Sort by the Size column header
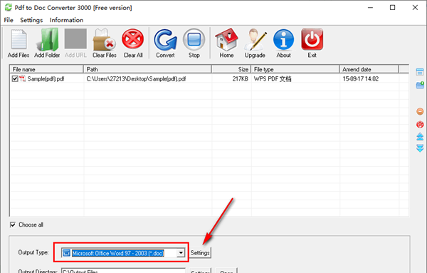Screen dimensions: 427x273 tap(231, 69)
